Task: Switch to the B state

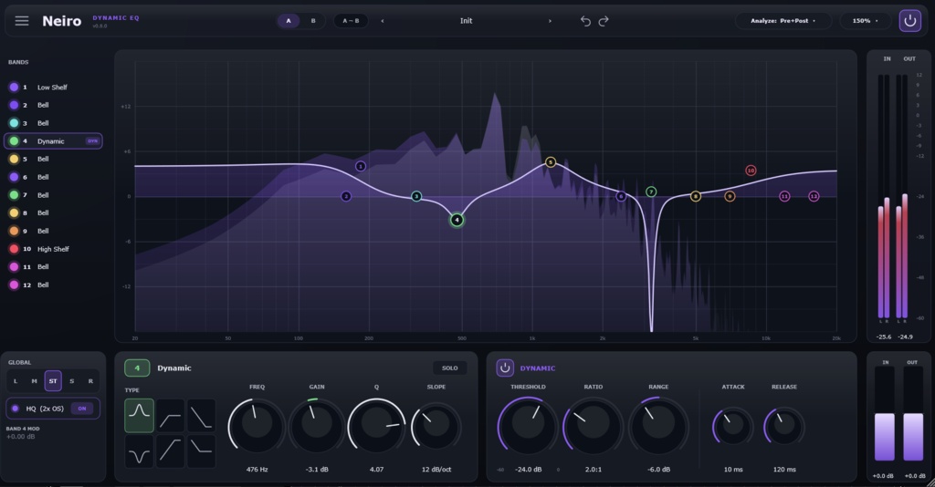Action: (313, 21)
